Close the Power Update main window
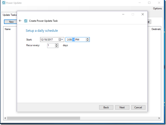Screen dimensions: 166x125 coord(159,3)
